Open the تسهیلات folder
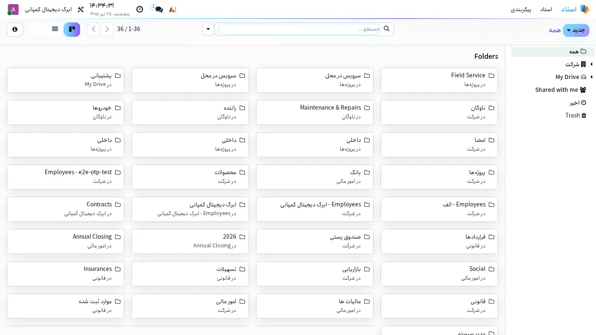 point(190,274)
